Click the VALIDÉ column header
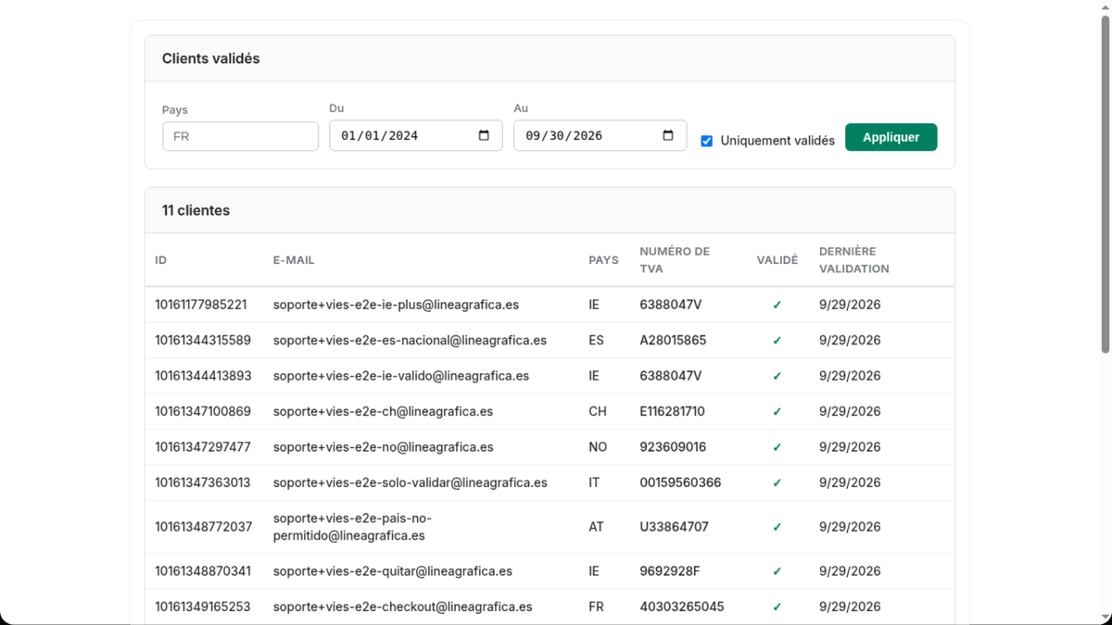The image size is (1112, 625). 777,260
